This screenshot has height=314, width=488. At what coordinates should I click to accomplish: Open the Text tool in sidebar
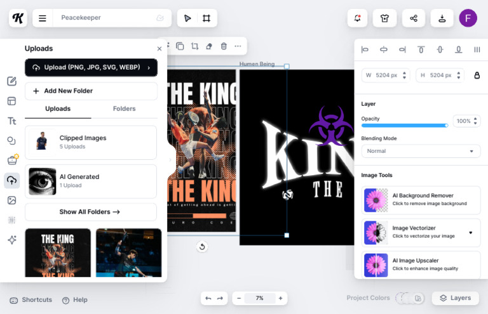pos(12,121)
